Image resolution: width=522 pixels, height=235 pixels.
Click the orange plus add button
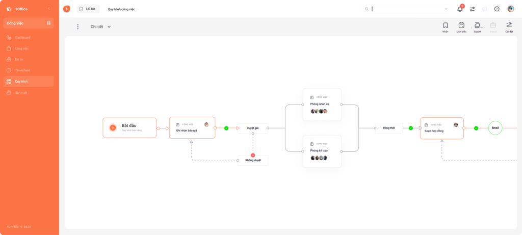click(67, 9)
